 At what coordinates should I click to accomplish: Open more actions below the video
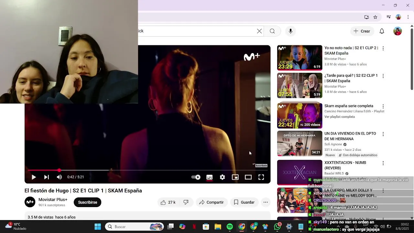[x=266, y=202]
